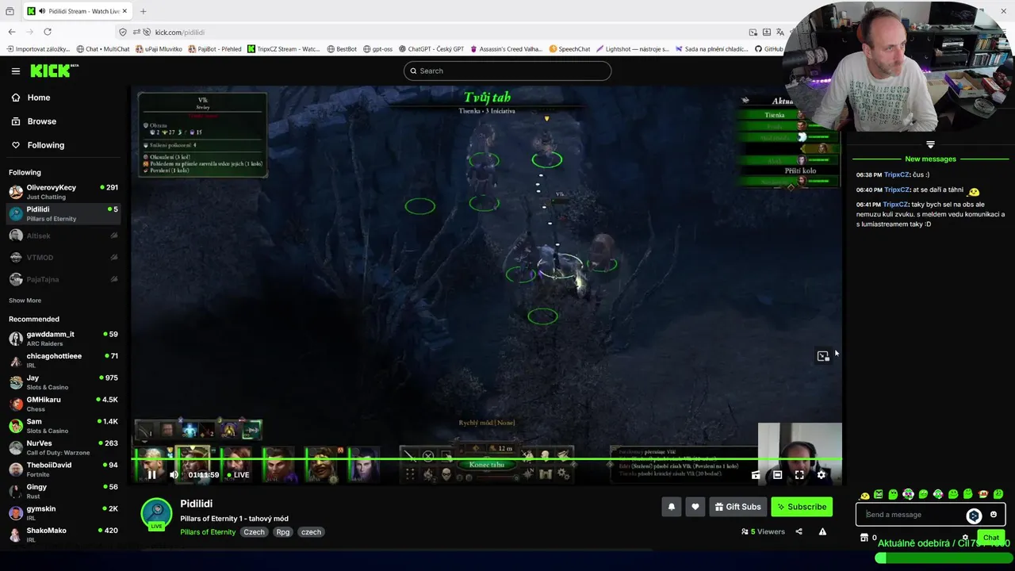Open offline Altisek channel
This screenshot has height=571, width=1015.
[x=65, y=236]
